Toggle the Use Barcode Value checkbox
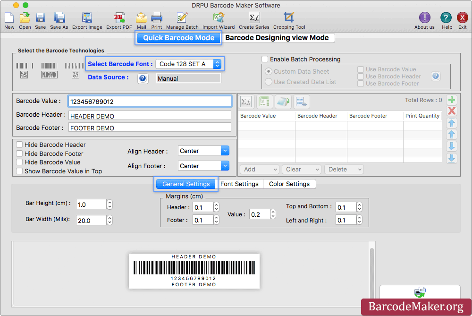Image resolution: width=472 pixels, height=316 pixels. pos(361,69)
